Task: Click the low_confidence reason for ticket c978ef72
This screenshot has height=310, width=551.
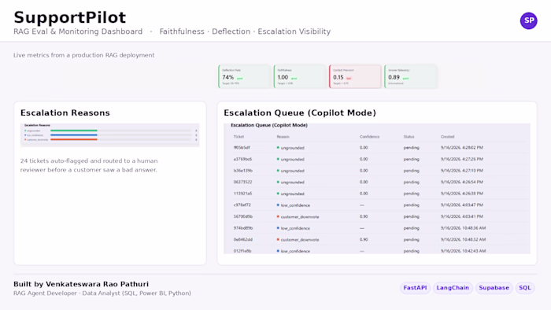Action: (293, 205)
